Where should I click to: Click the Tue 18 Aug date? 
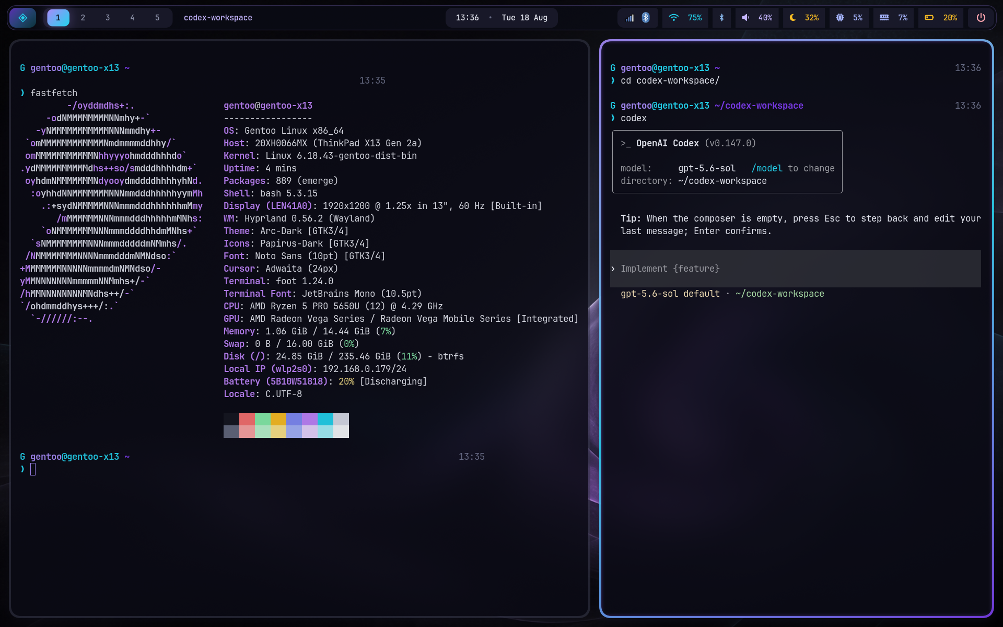click(x=524, y=18)
